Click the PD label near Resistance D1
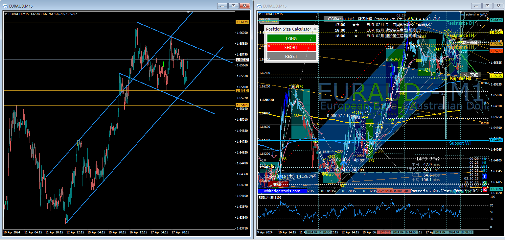 [479, 24]
